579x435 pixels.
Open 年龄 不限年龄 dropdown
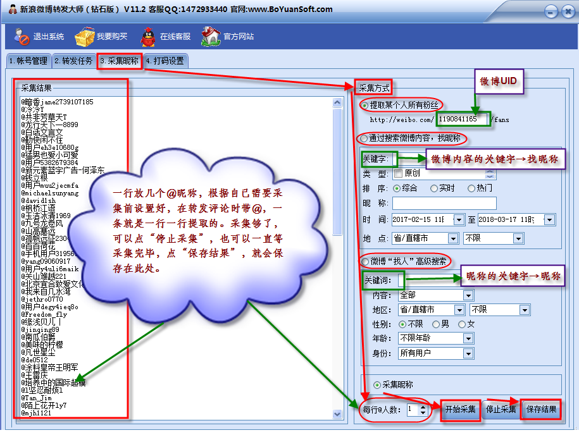468,338
